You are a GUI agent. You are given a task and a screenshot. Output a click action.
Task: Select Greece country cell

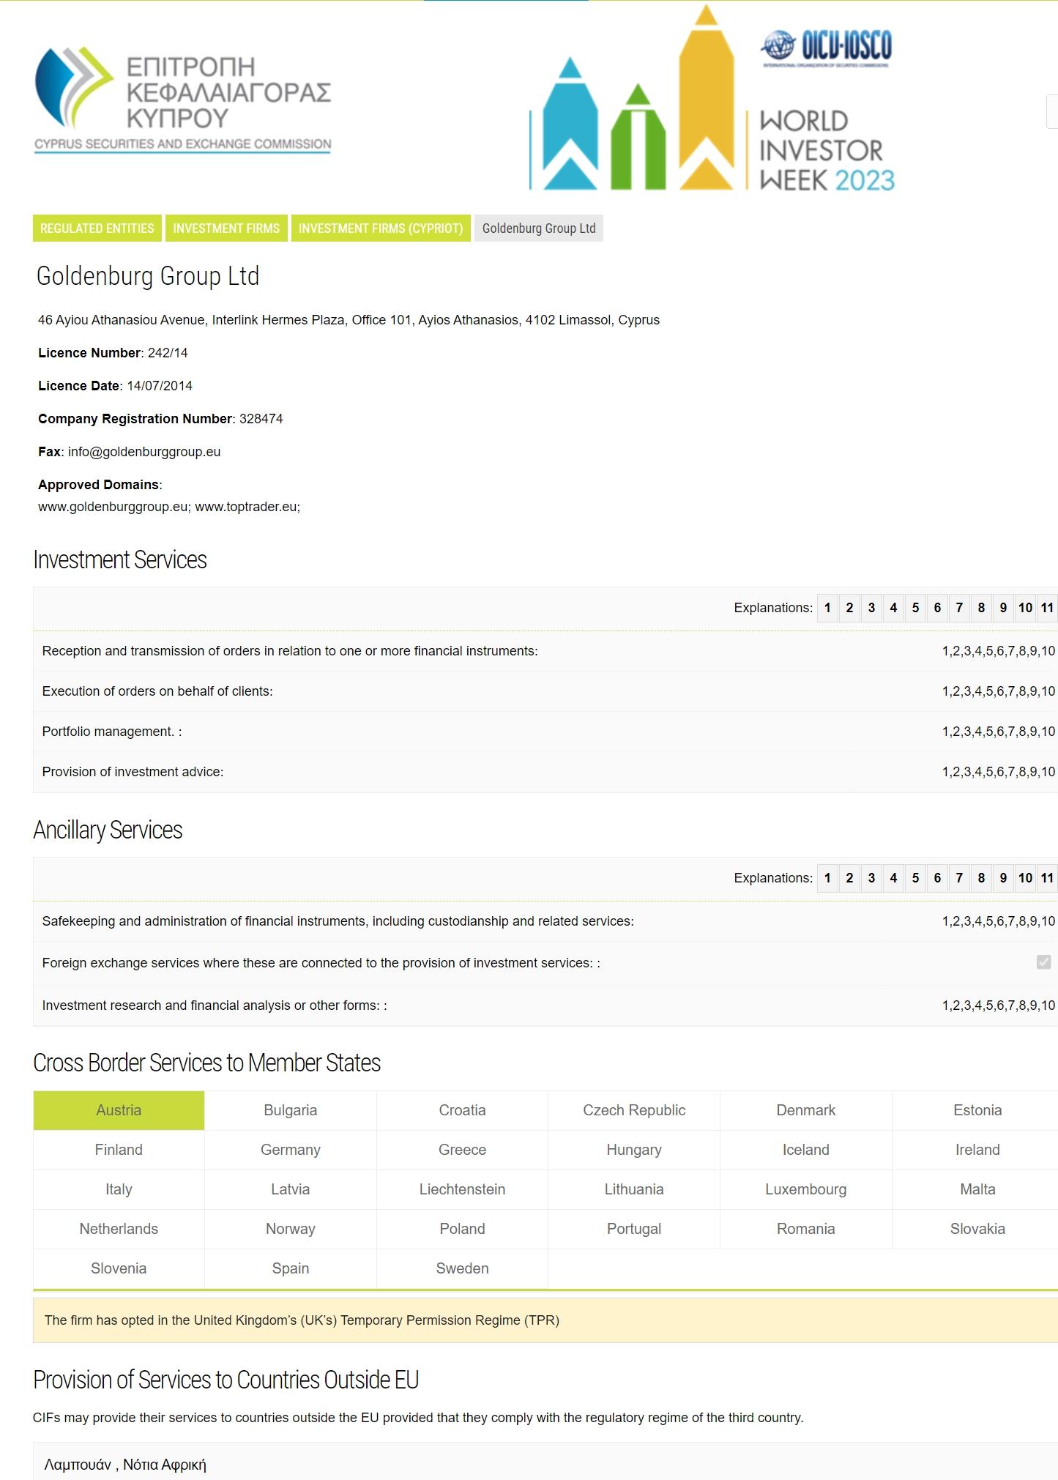click(462, 1150)
